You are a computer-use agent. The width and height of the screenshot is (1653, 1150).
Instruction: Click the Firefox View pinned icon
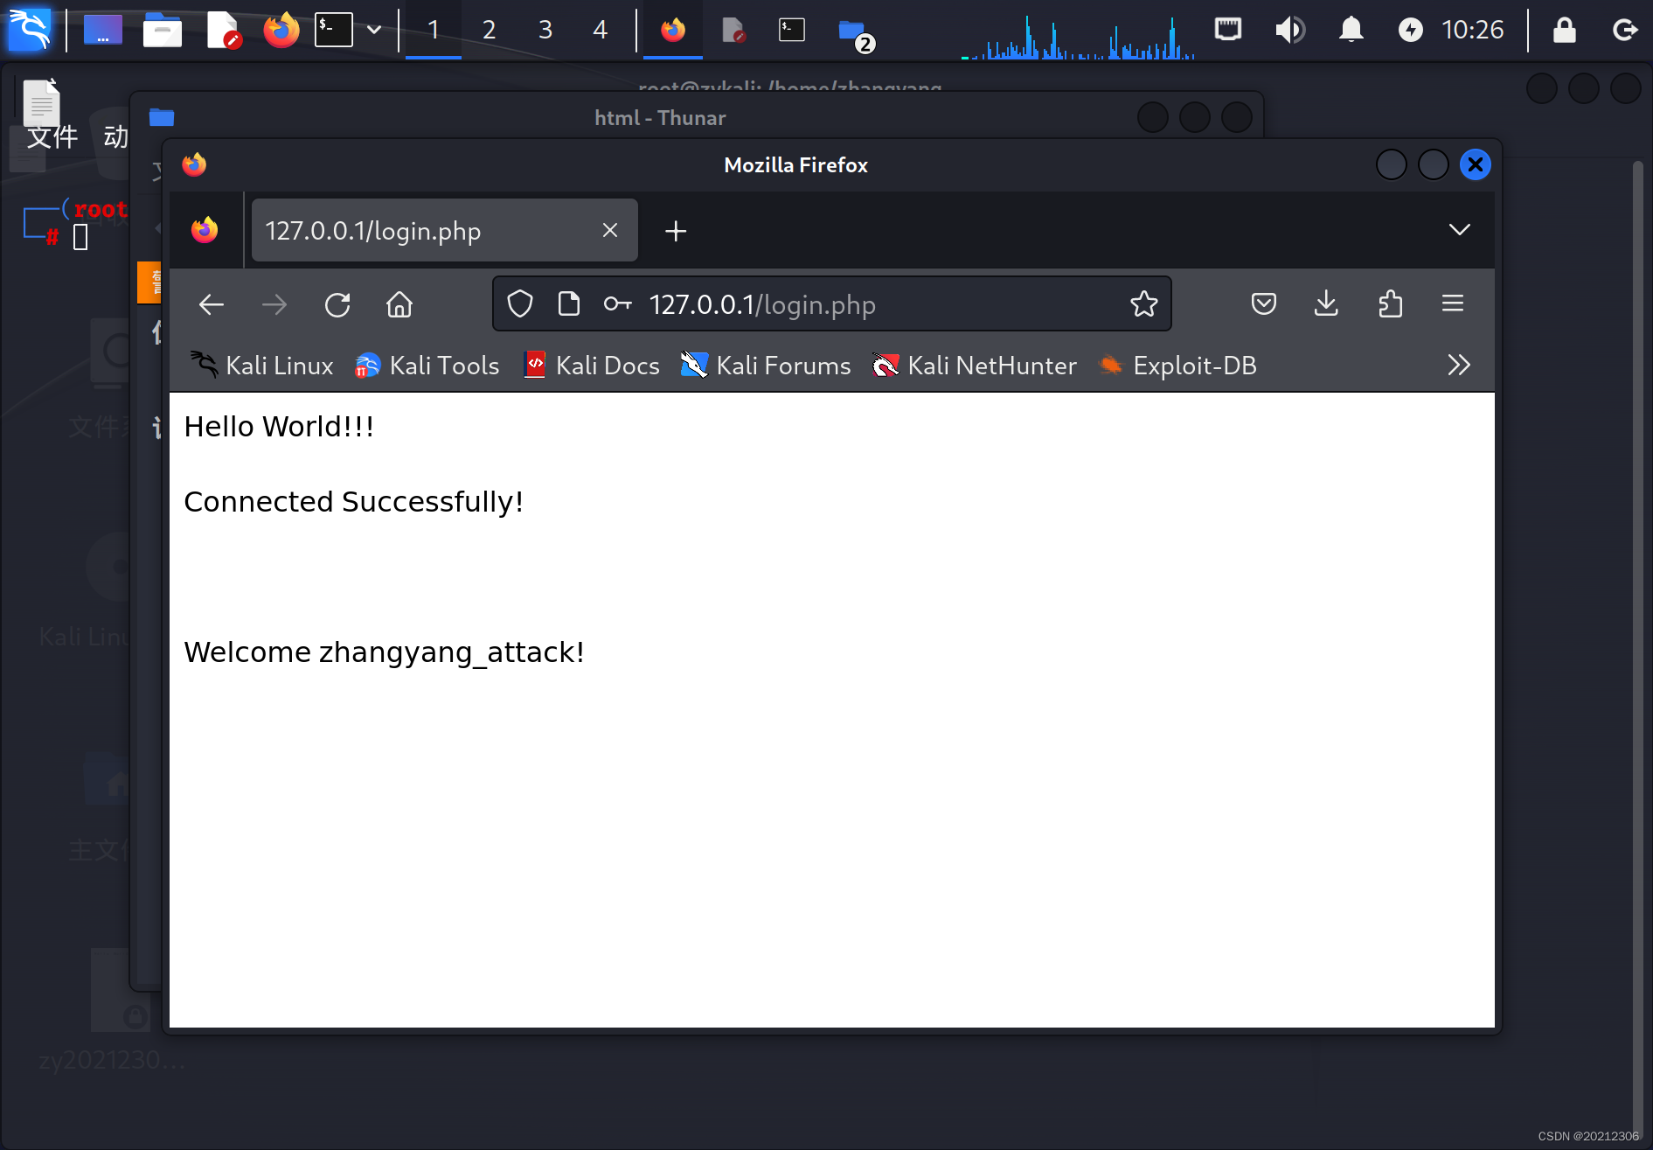click(205, 230)
